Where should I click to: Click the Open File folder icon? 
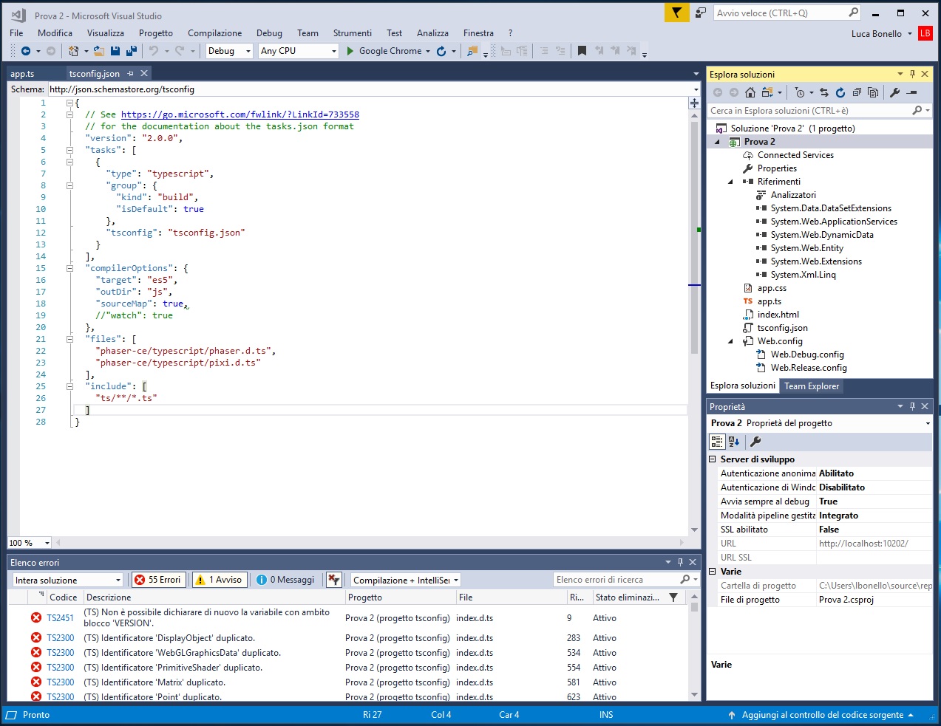pos(98,51)
